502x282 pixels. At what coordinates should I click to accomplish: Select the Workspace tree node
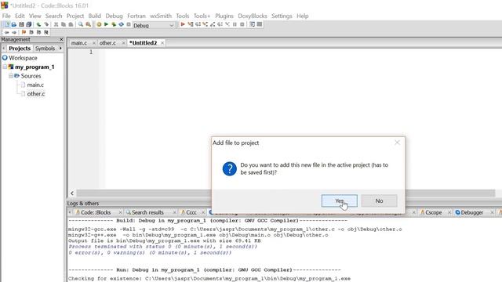click(23, 58)
